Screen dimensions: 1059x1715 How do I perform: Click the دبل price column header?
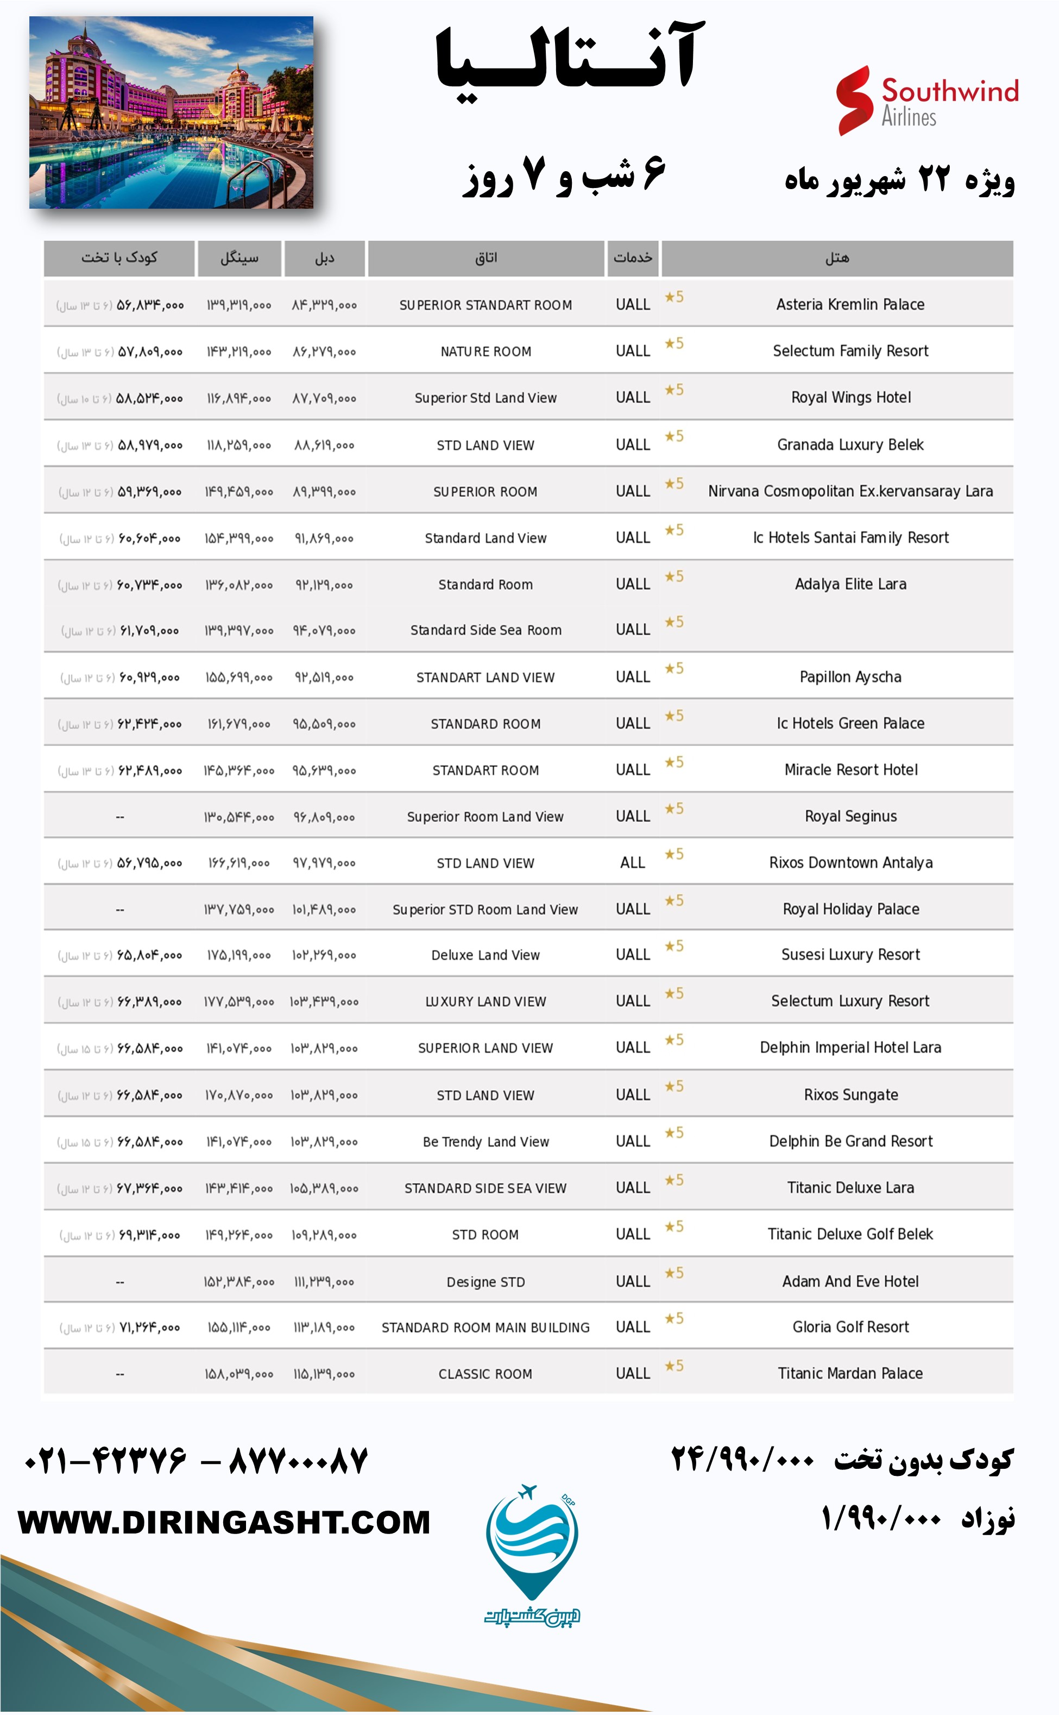point(324,258)
